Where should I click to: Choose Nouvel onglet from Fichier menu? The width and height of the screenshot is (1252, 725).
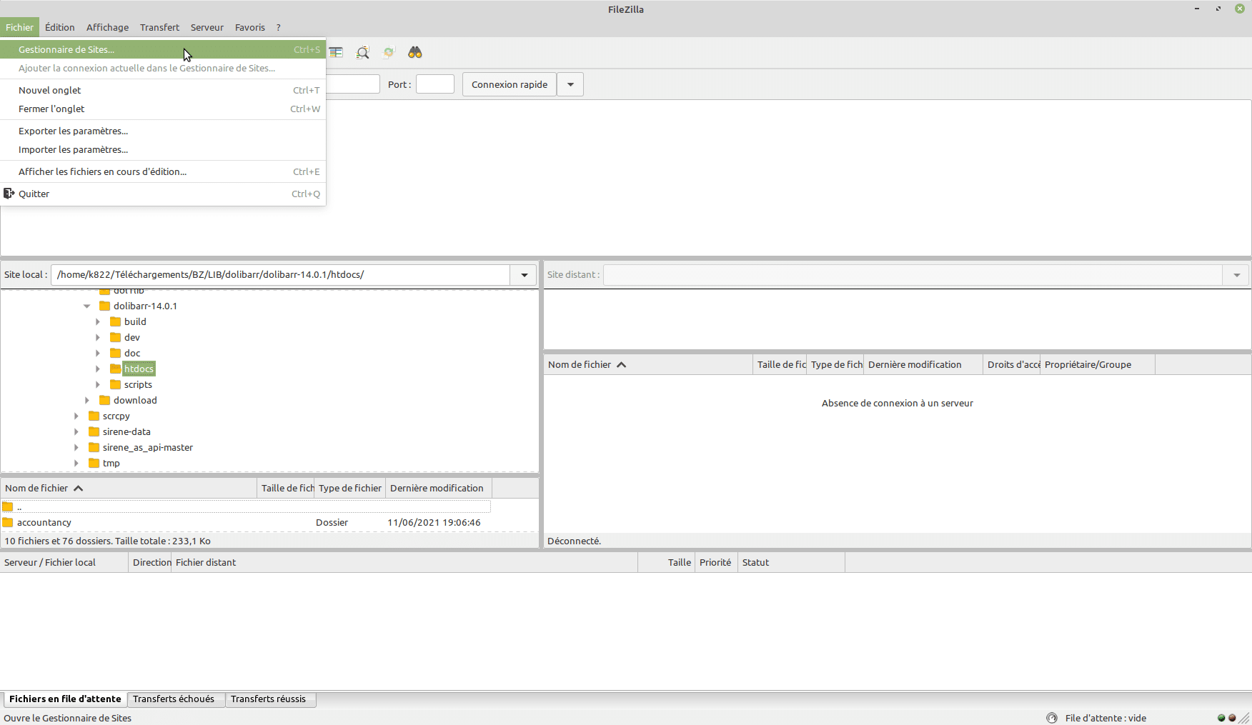click(163, 90)
